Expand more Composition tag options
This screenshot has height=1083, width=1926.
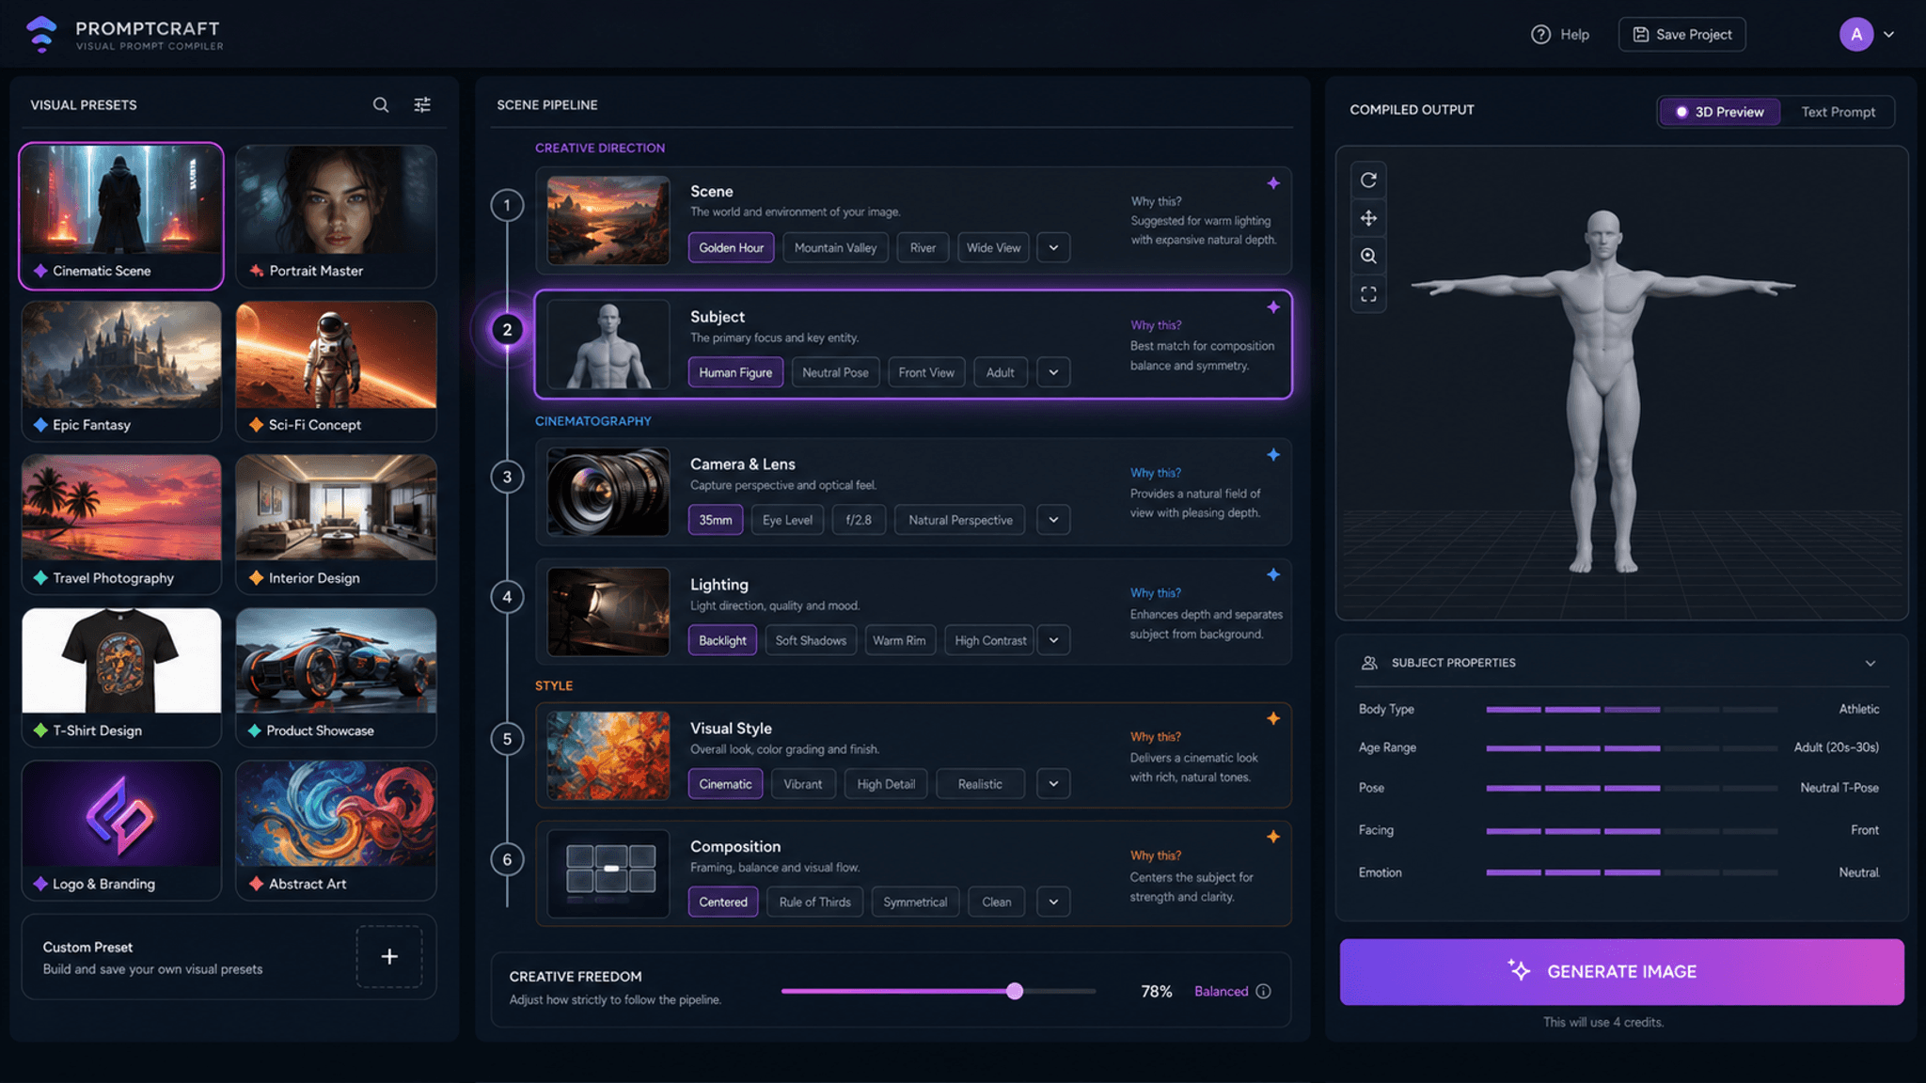point(1053,902)
